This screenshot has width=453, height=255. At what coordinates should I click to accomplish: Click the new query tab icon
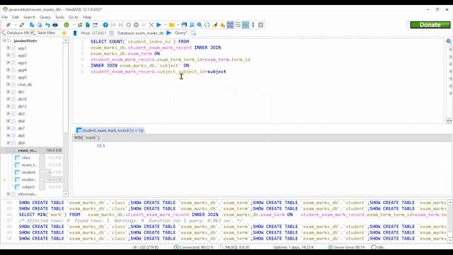point(193,33)
